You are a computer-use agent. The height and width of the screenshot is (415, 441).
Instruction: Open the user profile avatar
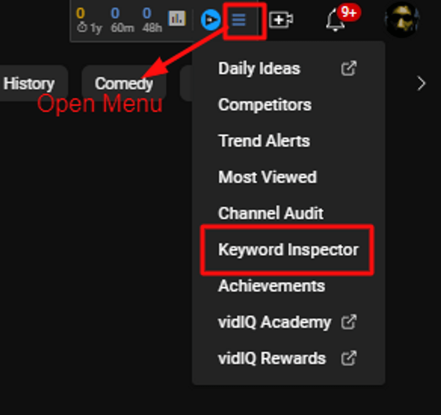click(x=402, y=20)
